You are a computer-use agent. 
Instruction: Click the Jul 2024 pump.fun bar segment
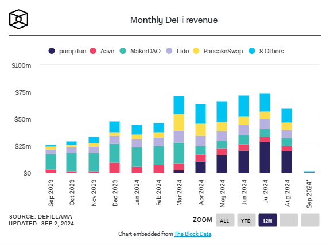coord(265,158)
